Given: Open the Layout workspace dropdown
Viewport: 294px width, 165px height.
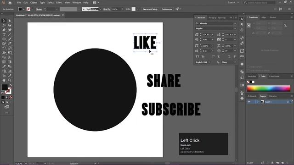Looking at the screenshot, I should click(x=233, y=3).
